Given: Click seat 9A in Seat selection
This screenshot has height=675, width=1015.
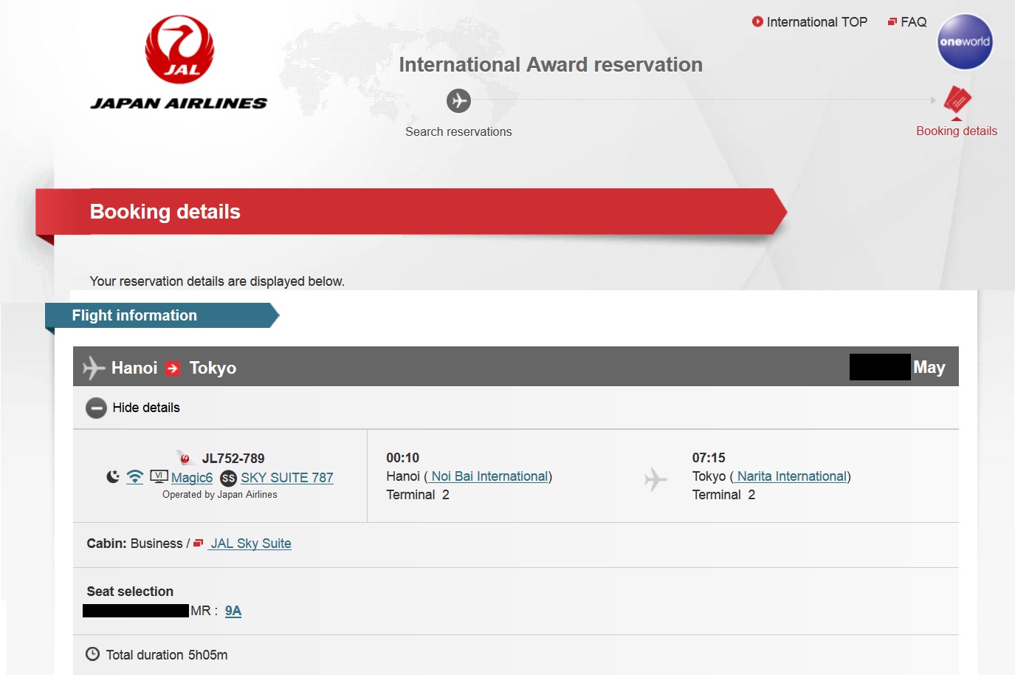Looking at the screenshot, I should tap(233, 611).
